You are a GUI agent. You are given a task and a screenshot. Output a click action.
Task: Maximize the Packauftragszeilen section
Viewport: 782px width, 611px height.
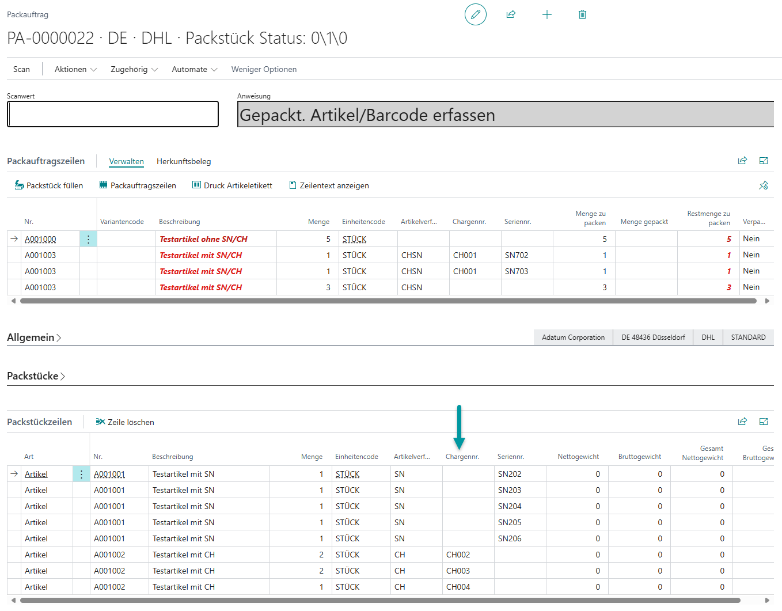pyautogui.click(x=764, y=161)
